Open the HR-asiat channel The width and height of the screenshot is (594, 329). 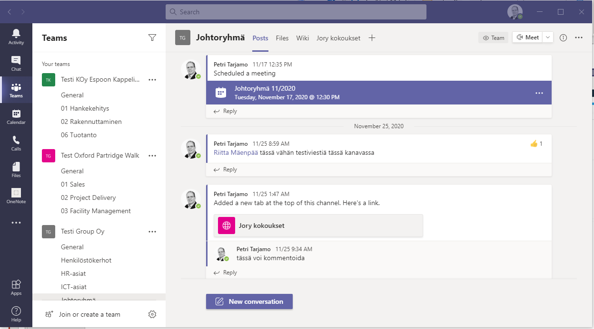[x=73, y=273]
